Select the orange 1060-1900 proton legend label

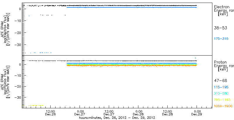click(x=223, y=106)
